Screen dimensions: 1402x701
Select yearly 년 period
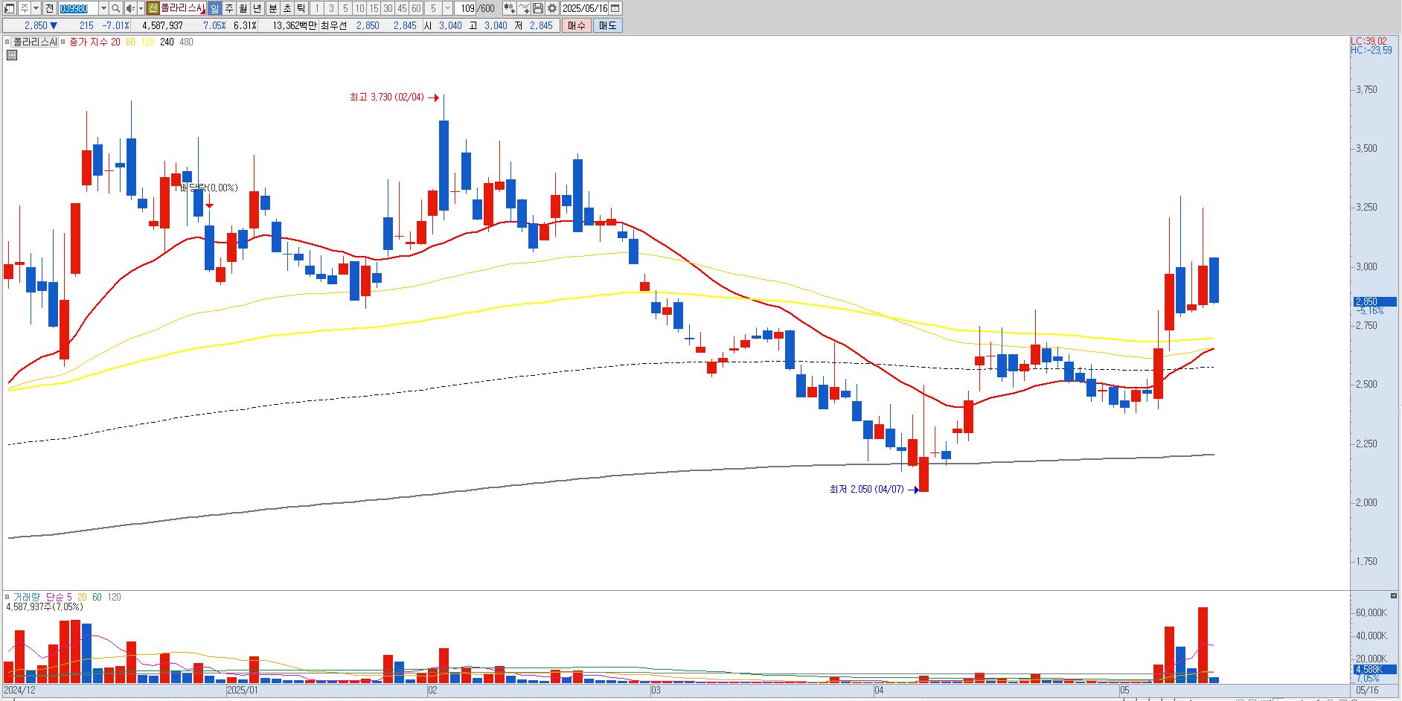(257, 8)
